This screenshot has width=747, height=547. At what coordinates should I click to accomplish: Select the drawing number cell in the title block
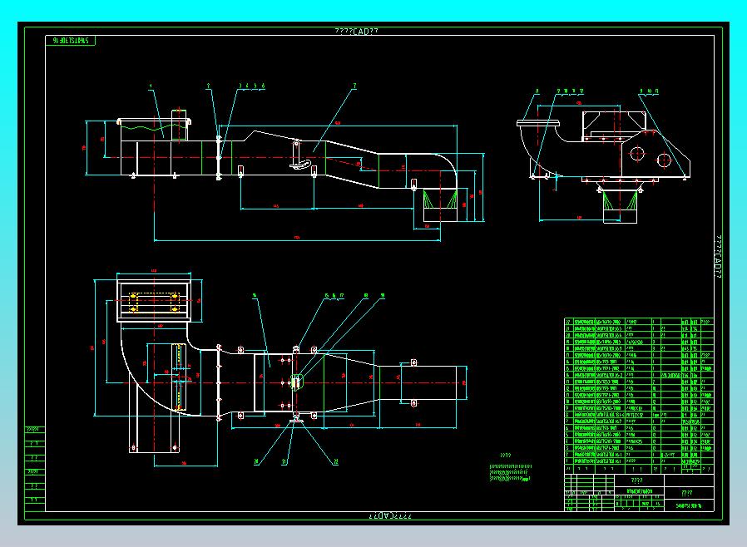689,505
